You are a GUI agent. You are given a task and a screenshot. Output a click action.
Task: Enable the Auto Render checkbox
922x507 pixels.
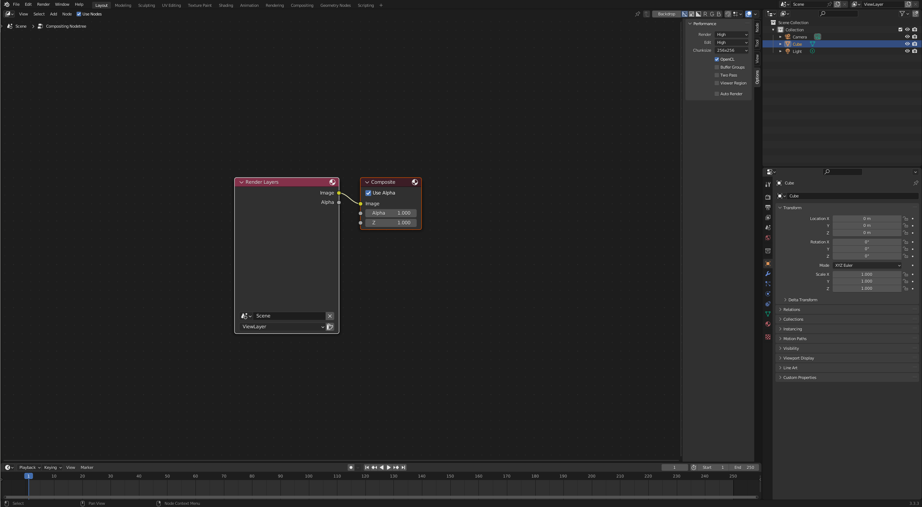tap(717, 94)
